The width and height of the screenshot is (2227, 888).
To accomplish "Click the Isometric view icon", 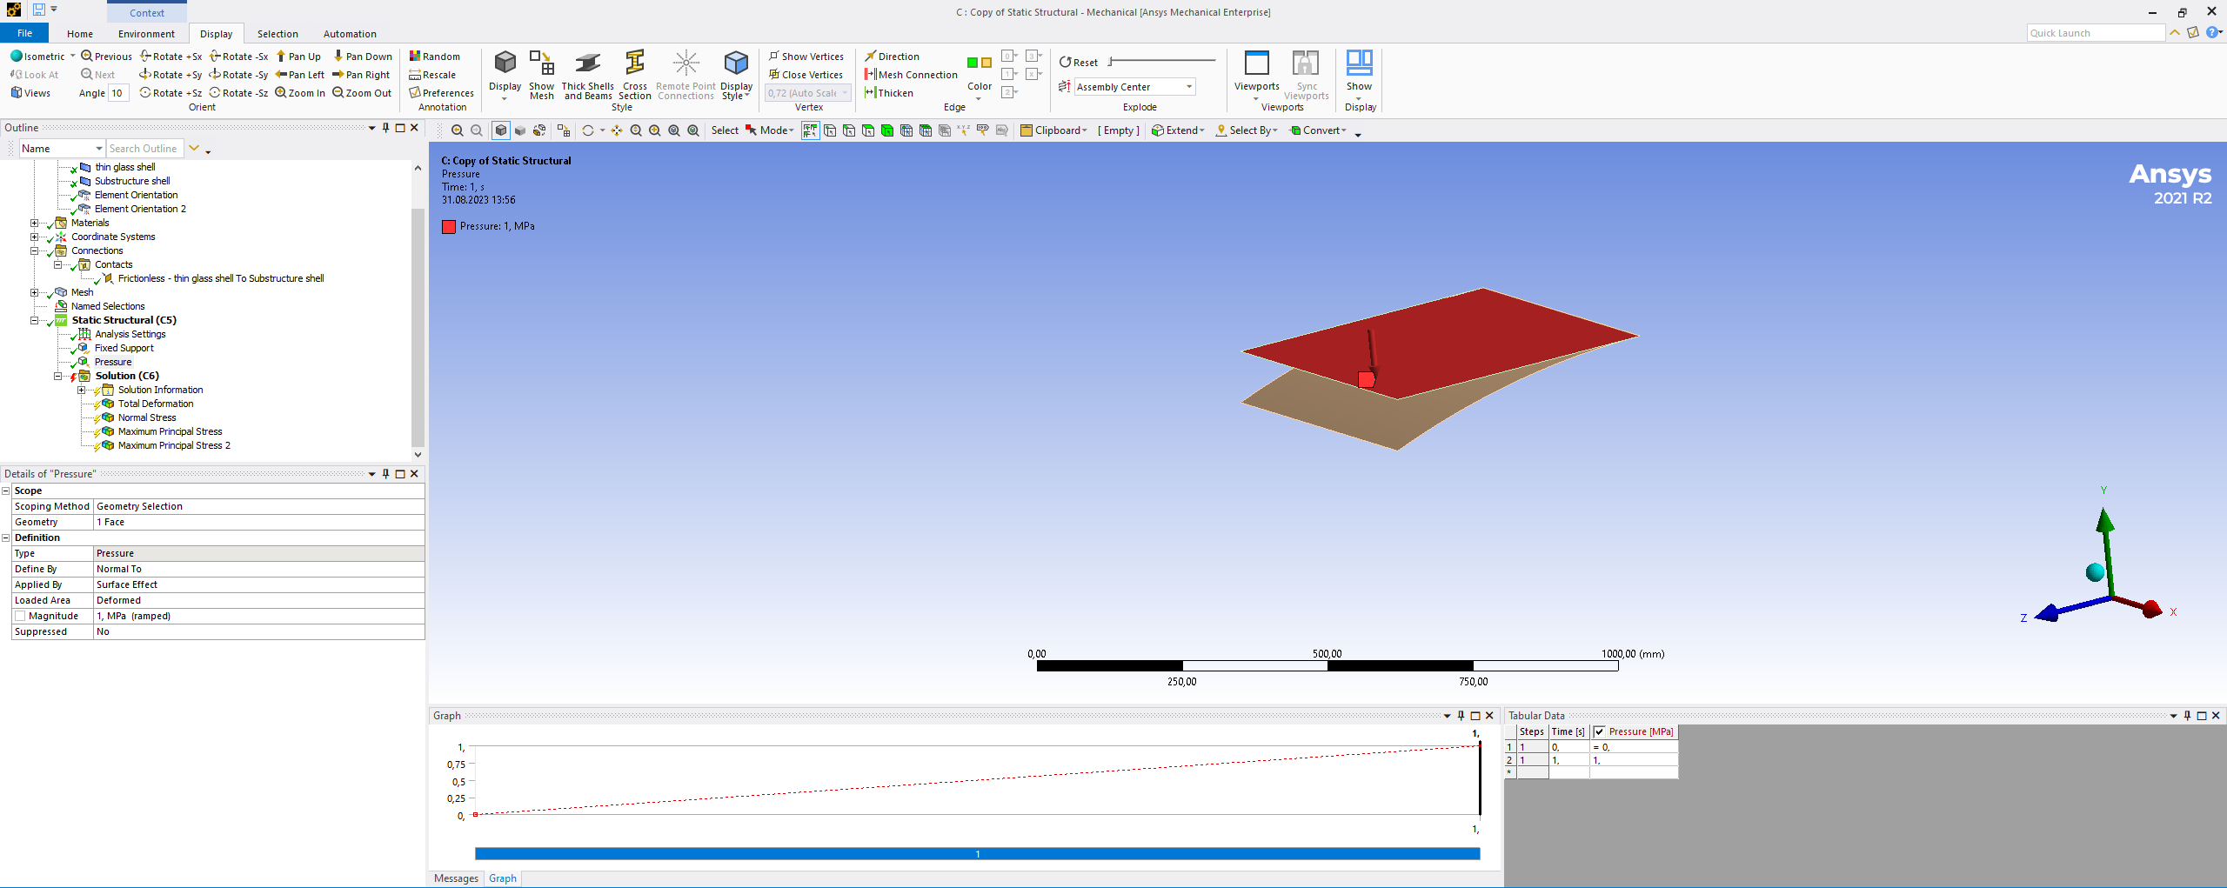I will tap(17, 56).
